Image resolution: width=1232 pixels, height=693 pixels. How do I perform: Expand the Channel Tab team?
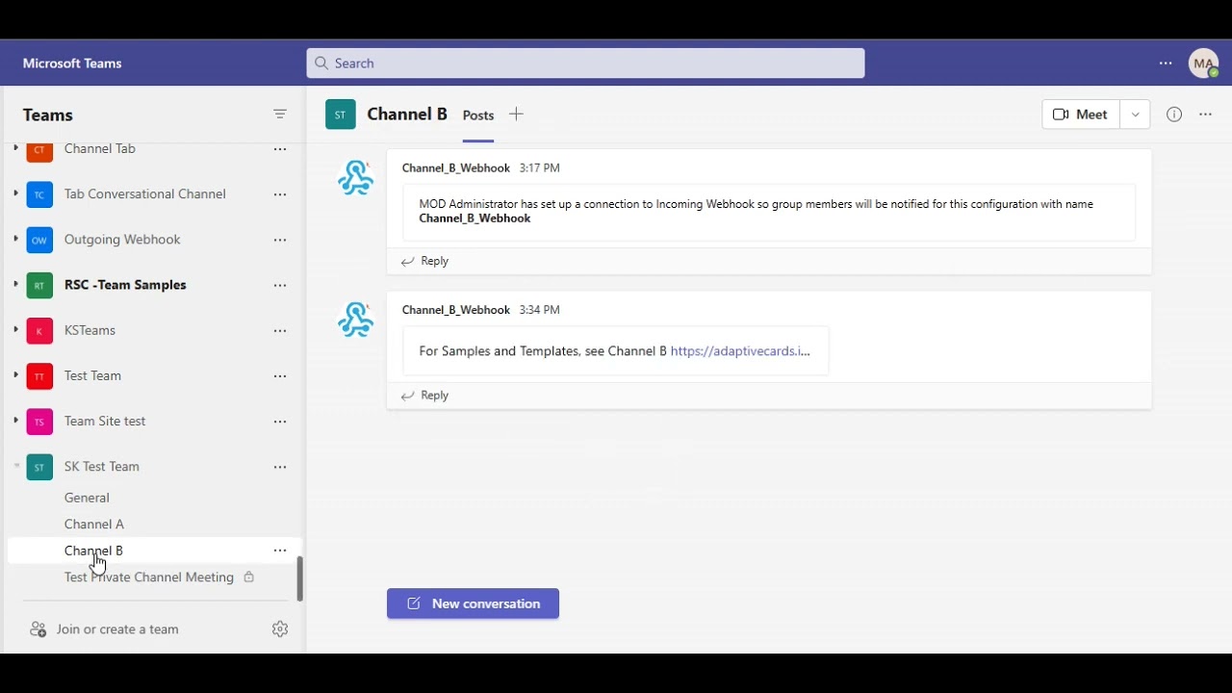[15, 149]
